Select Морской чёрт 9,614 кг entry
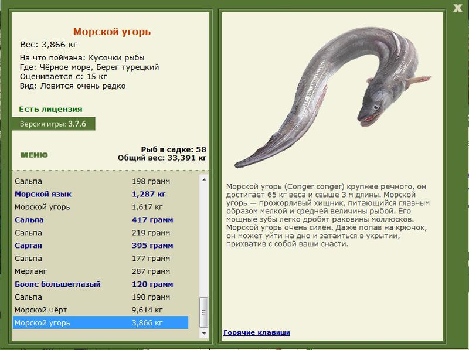 tap(100, 310)
